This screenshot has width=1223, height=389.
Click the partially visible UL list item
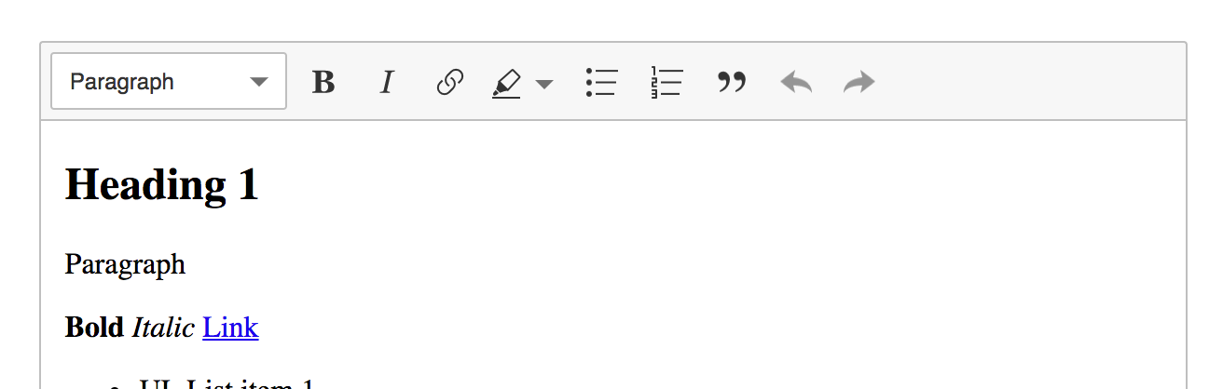pyautogui.click(x=228, y=383)
